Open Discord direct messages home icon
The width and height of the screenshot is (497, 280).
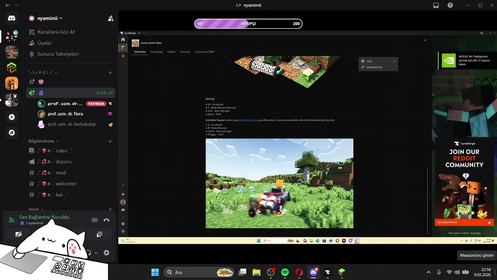[12, 18]
